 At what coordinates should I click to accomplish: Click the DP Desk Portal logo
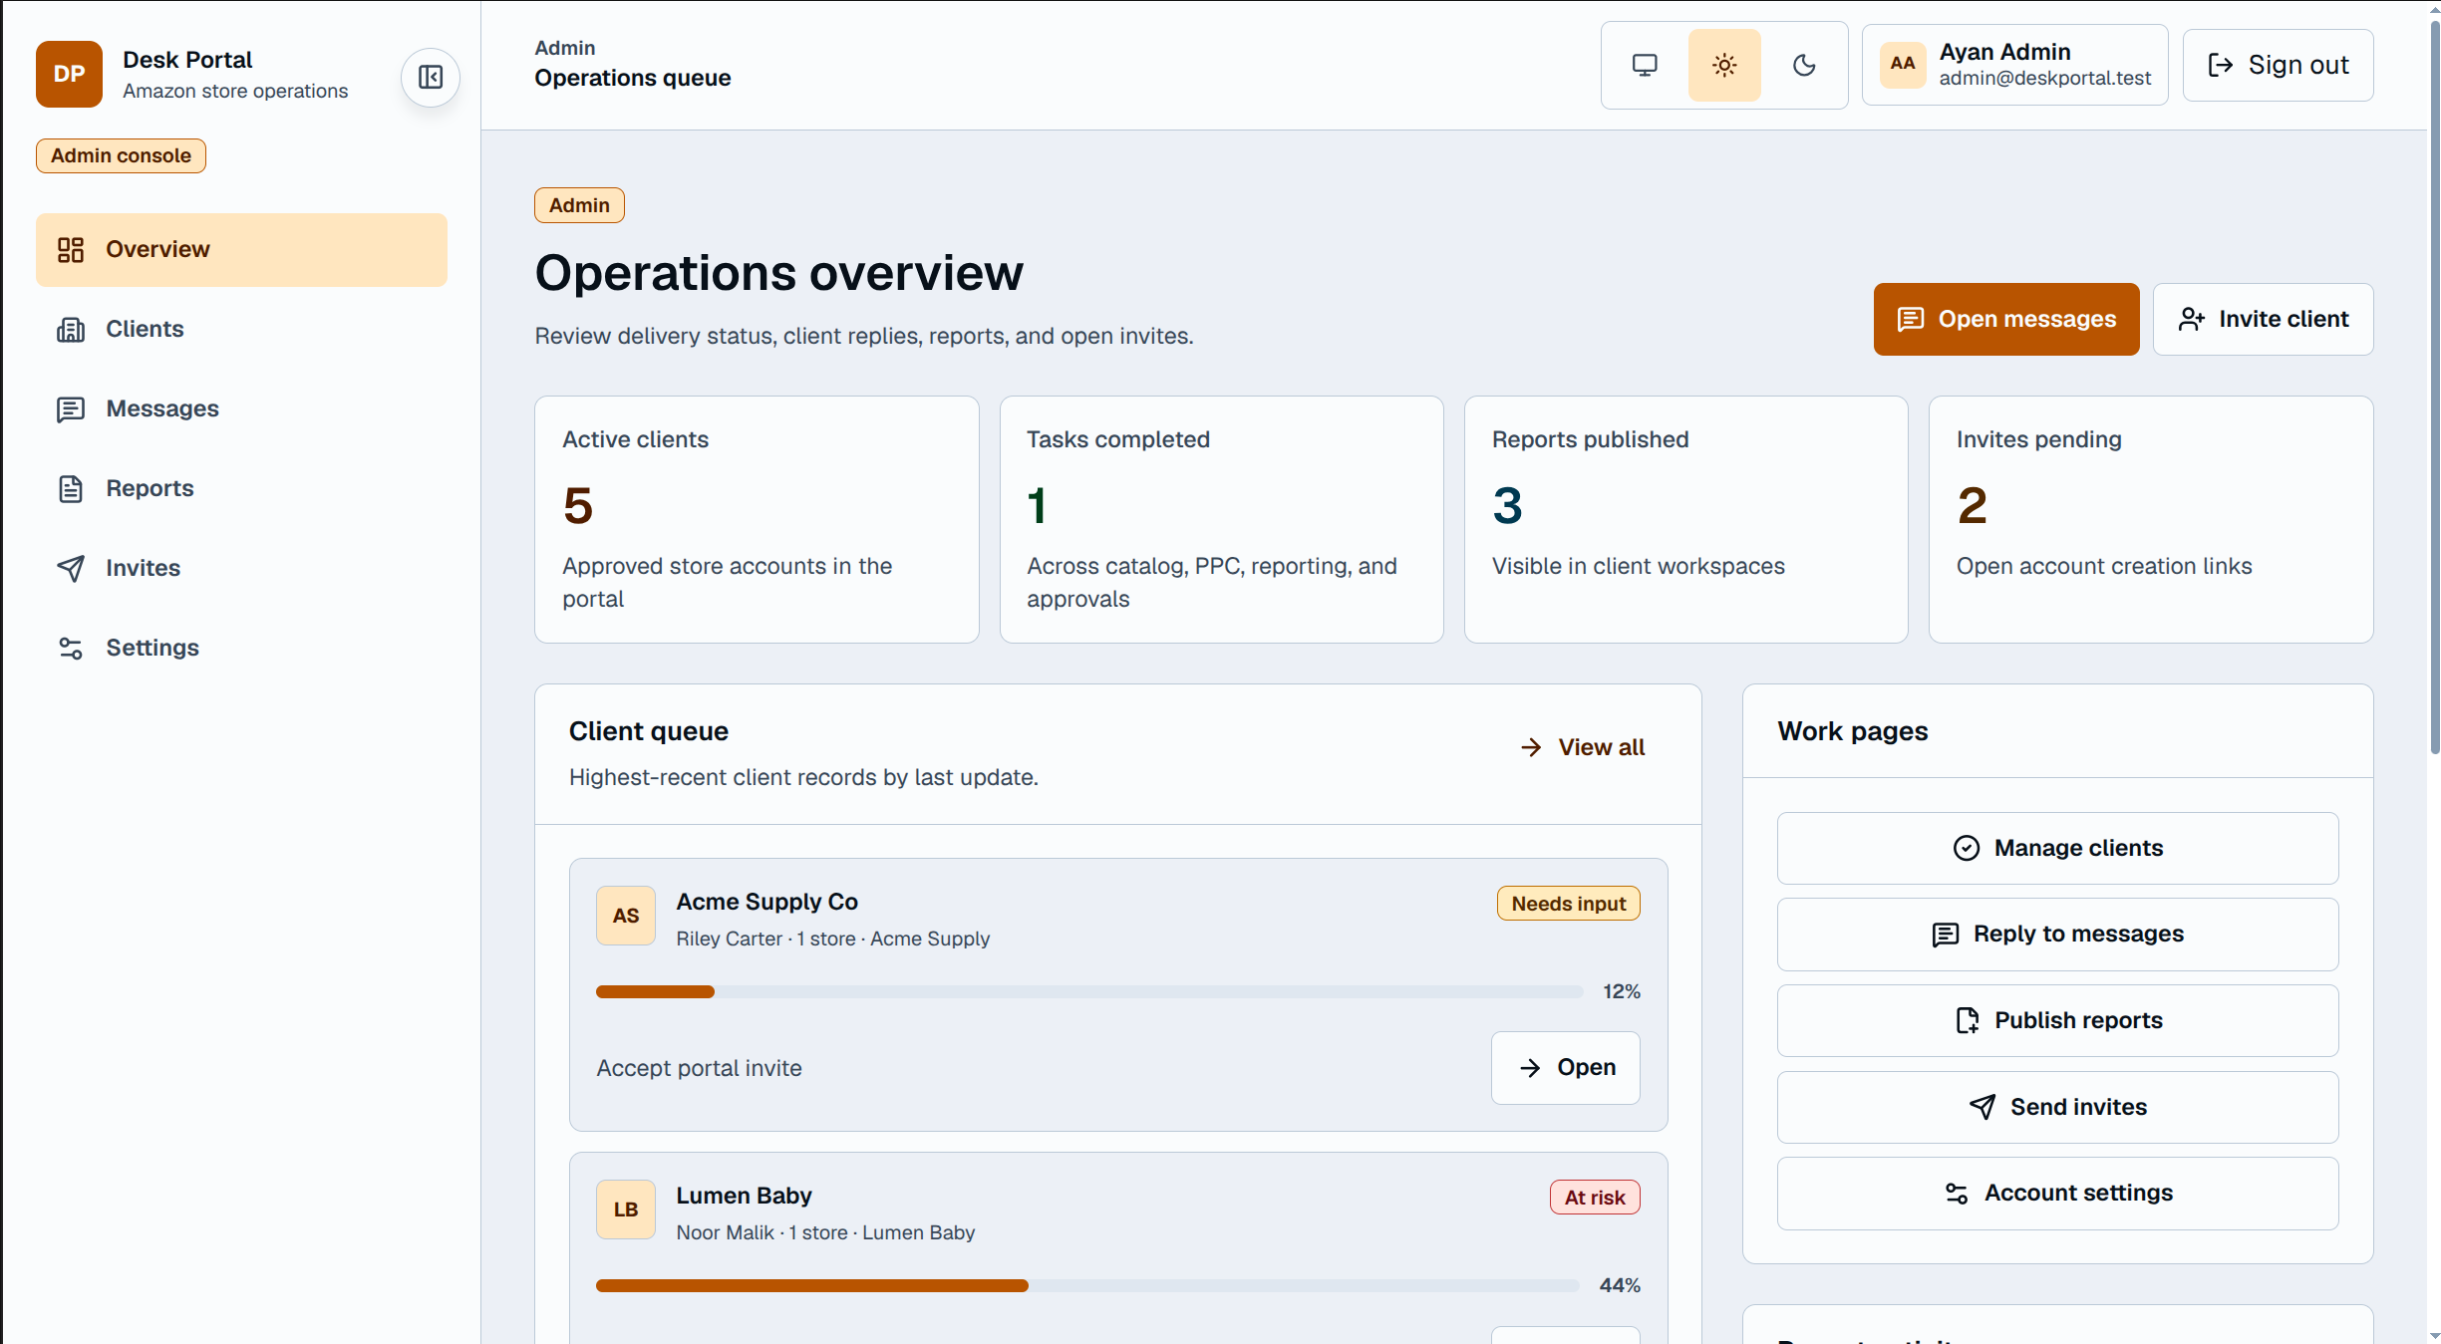[69, 74]
